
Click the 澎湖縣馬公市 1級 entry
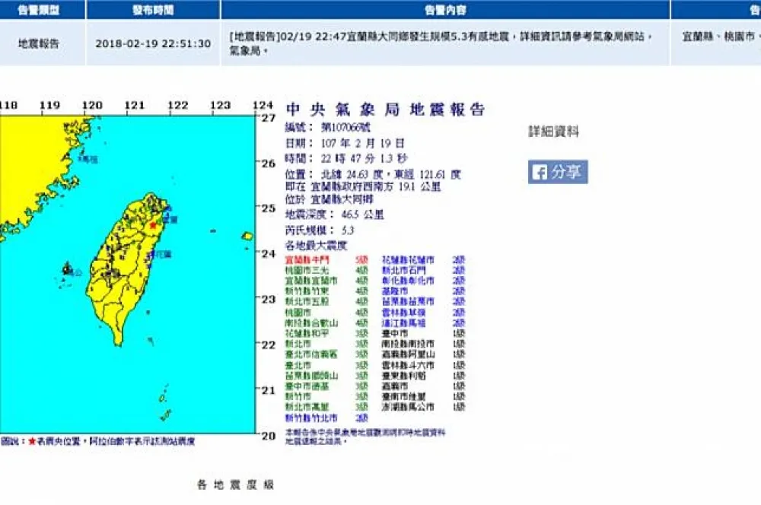pyautogui.click(x=423, y=407)
